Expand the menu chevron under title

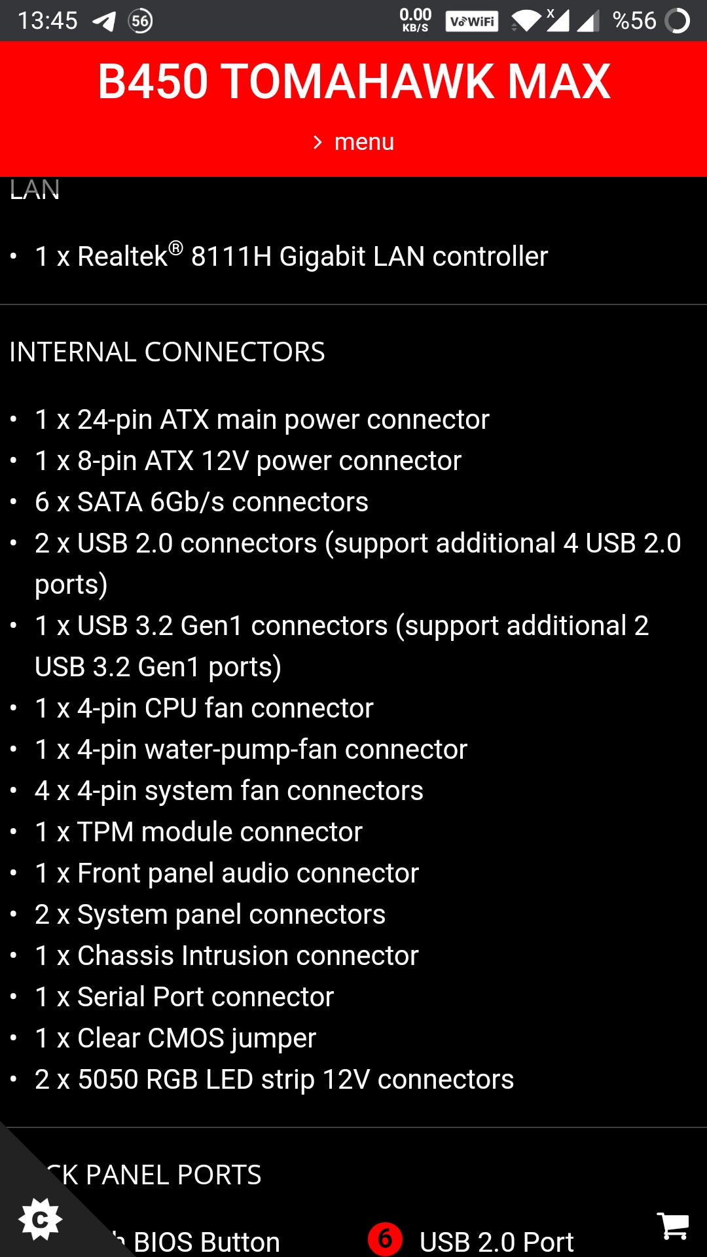[317, 142]
